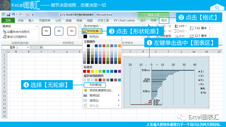Click the Save icon in quick access toolbar
Screen dimensions: 226x127
pos(8,14)
